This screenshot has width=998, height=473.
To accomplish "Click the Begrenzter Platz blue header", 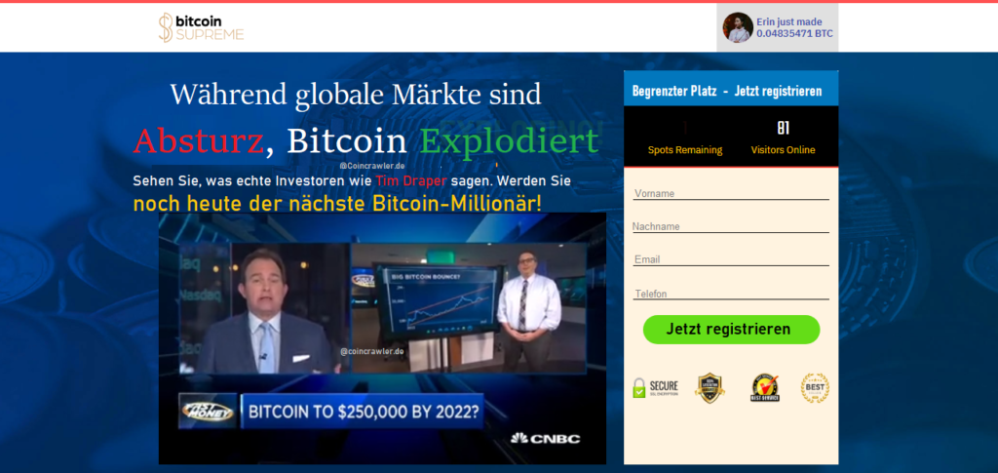I will 726,91.
